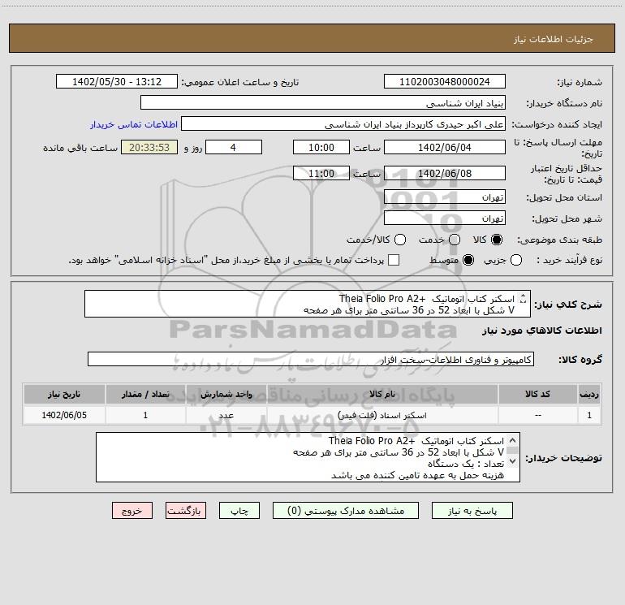Click the delivery city field تهران
The width and height of the screenshot is (625, 605).
click(445, 218)
